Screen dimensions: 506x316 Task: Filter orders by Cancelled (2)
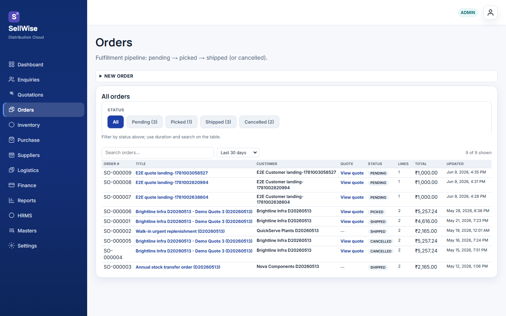[259, 122]
